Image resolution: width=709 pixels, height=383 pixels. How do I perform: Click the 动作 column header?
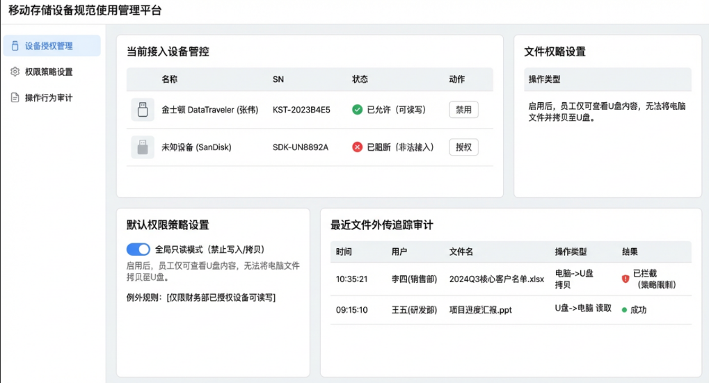pyautogui.click(x=456, y=79)
